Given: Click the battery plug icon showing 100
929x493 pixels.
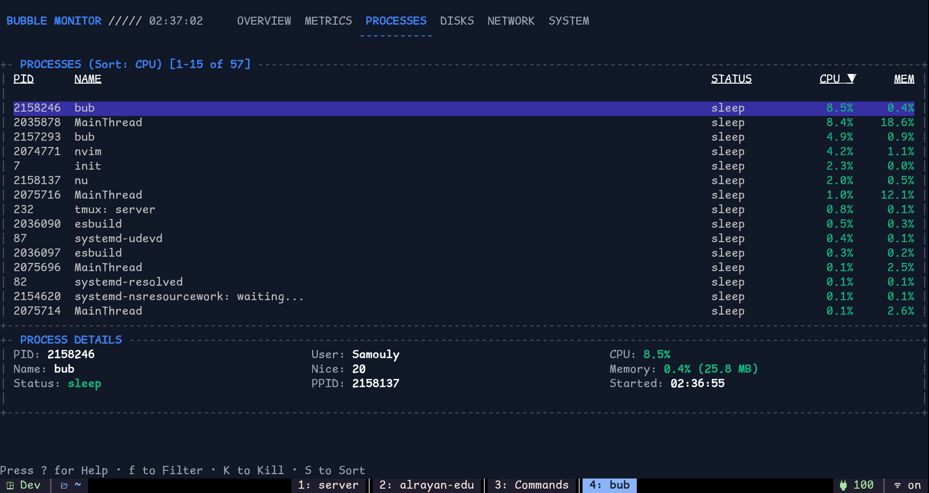Looking at the screenshot, I should point(843,485).
